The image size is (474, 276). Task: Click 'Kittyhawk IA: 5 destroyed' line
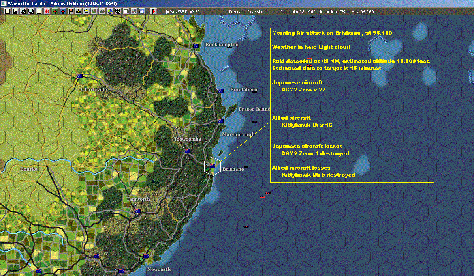[x=318, y=175]
